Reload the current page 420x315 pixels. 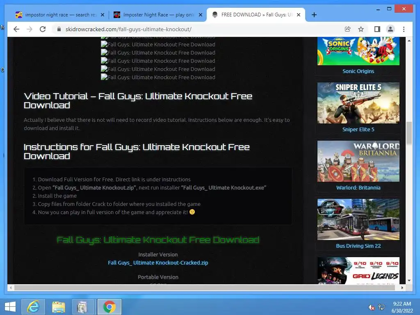pos(43,29)
